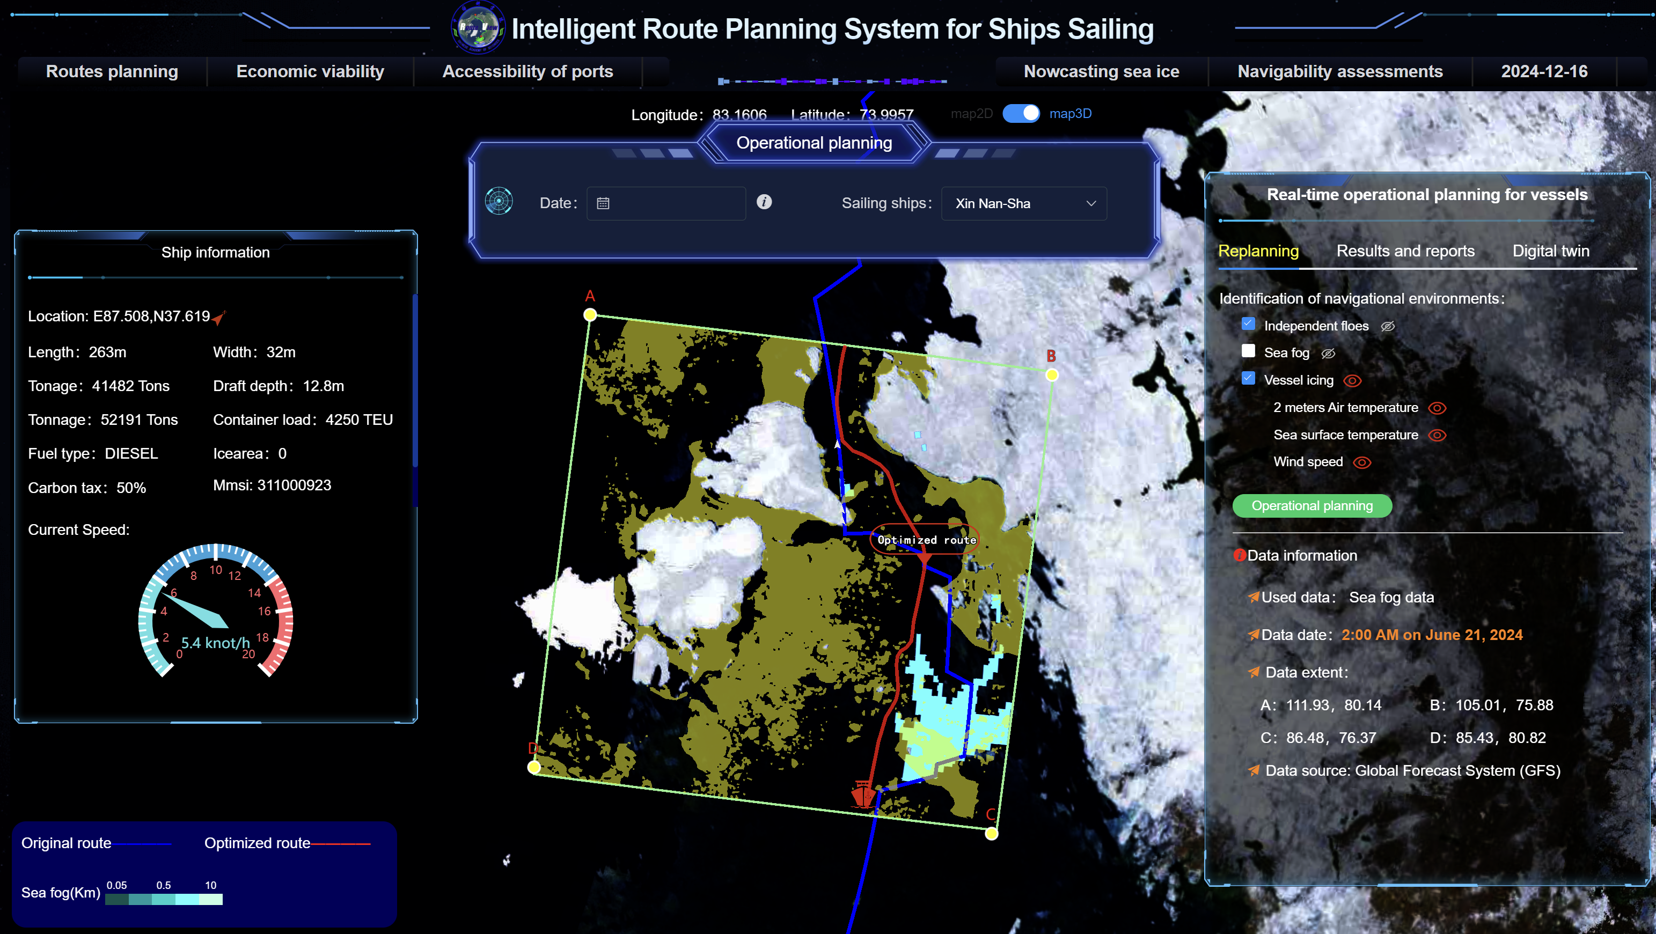1656x934 pixels.
Task: Click the ship location arrow icon
Action: 218,318
